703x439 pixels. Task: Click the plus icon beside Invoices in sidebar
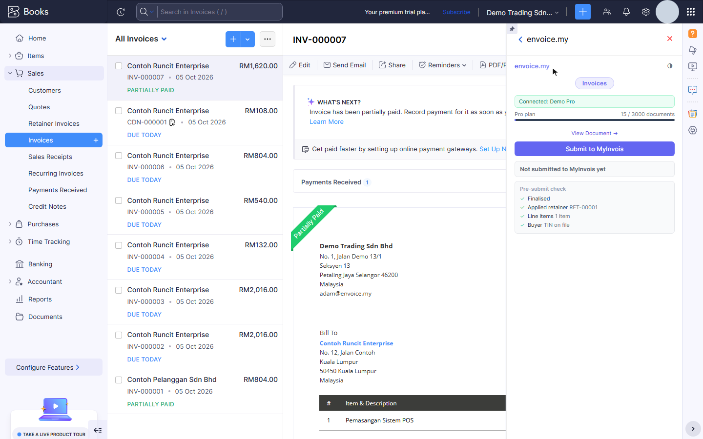point(96,140)
